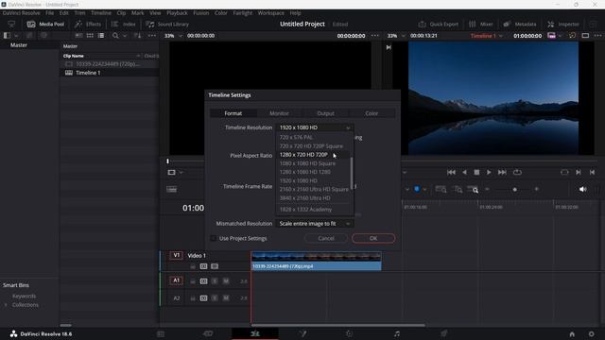Image resolution: width=605 pixels, height=340 pixels.
Task: Toggle Video 1 auto track selector
Action: [x=203, y=266]
